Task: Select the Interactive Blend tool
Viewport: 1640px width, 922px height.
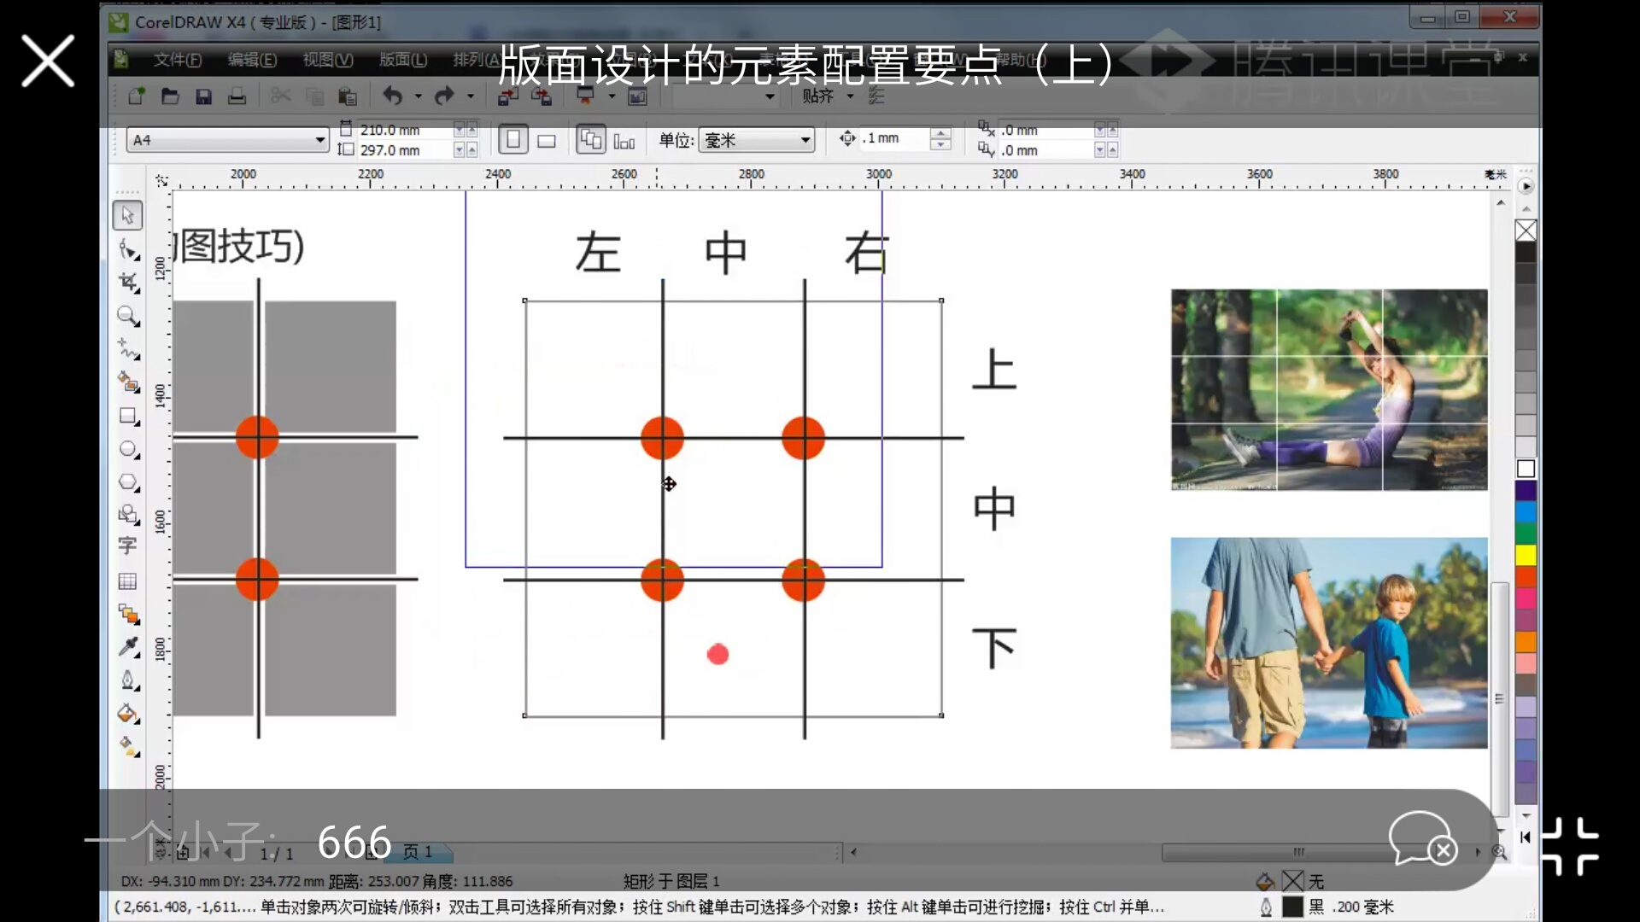Action: pyautogui.click(x=128, y=615)
